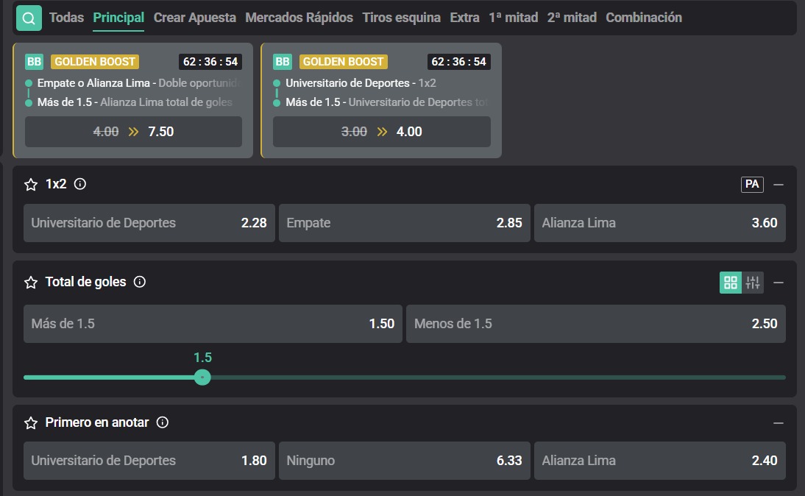
Task: Favorite the 1x2 market star
Action: 31,184
